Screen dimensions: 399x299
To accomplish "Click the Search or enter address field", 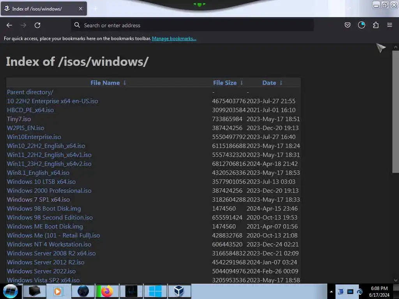I will (x=192, y=25).
